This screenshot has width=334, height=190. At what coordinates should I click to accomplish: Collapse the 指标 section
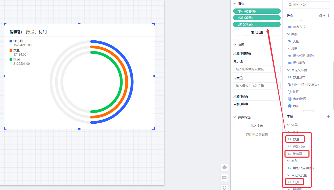(x=235, y=4)
